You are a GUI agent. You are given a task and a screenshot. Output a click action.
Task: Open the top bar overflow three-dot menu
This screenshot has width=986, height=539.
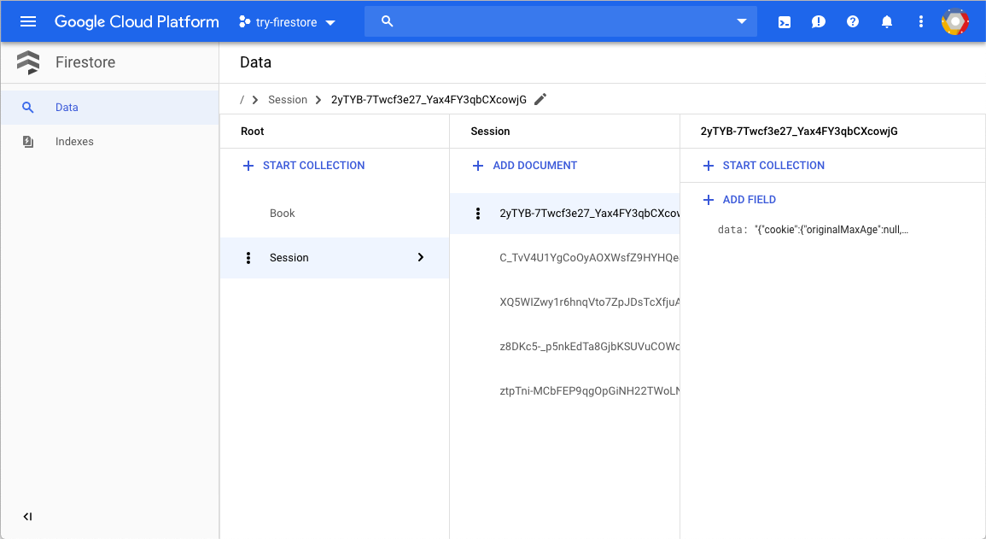click(x=920, y=21)
